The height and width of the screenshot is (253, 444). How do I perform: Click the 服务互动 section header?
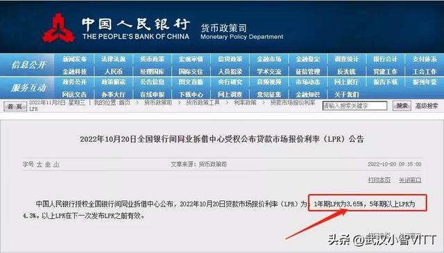pyautogui.click(x=28, y=88)
